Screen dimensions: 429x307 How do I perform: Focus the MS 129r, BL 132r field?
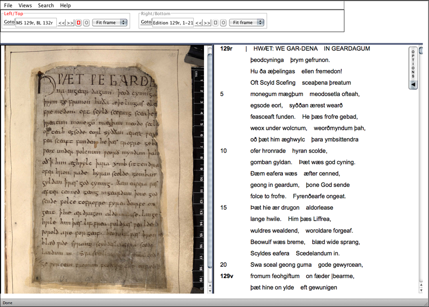pyautogui.click(x=36, y=23)
